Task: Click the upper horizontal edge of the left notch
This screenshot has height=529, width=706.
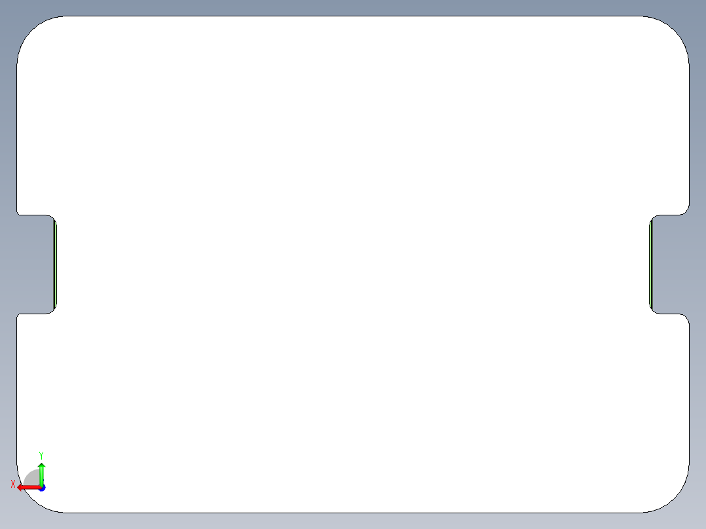Action: [x=33, y=215]
